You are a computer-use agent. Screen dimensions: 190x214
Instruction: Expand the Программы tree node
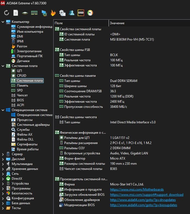click(3, 189)
